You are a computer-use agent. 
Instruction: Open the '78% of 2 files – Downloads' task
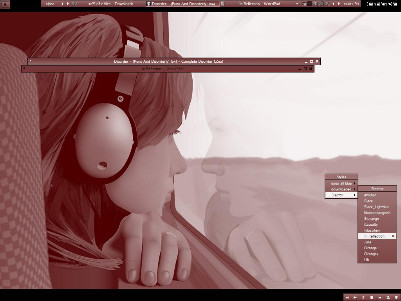point(111,4)
